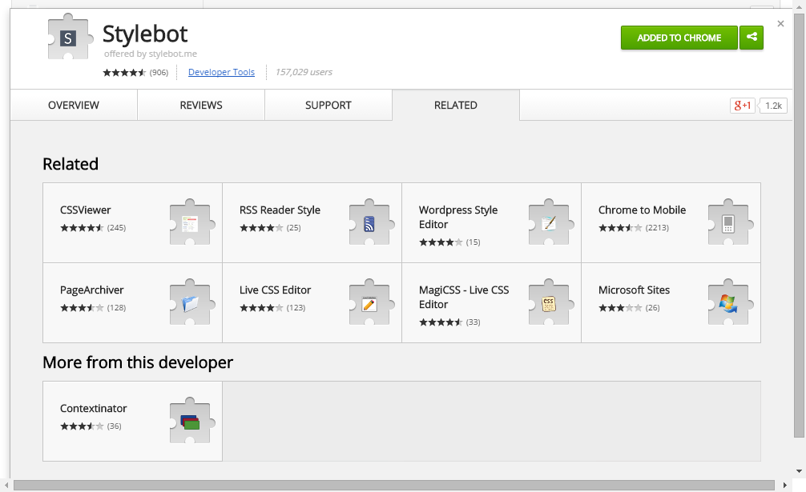This screenshot has height=492, width=806.
Task: Click the Related section heading
Action: point(71,164)
